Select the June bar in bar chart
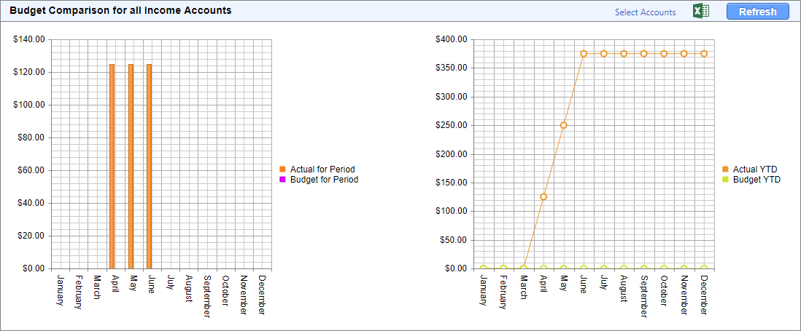 pos(149,167)
